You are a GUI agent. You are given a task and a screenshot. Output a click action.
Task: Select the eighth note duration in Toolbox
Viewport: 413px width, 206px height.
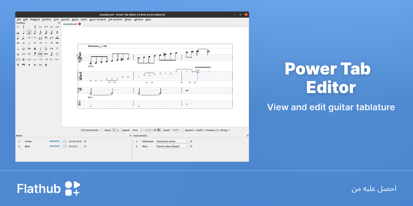click(x=35, y=32)
